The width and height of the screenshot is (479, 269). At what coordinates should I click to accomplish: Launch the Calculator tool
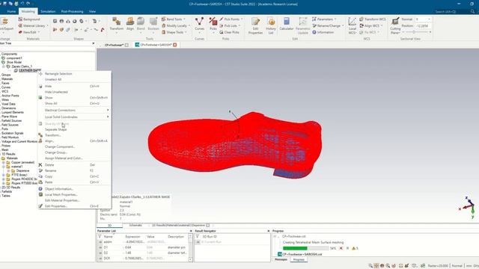[286, 24]
